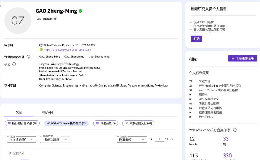The image size is (260, 160).
Task: Go to previous results page arrow
Action: click(152, 139)
